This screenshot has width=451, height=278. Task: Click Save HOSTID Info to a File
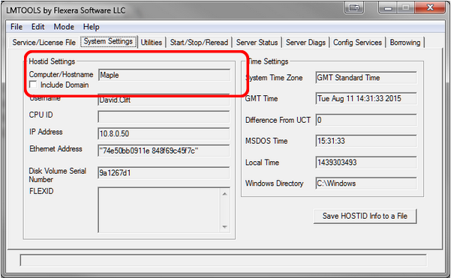coord(365,216)
